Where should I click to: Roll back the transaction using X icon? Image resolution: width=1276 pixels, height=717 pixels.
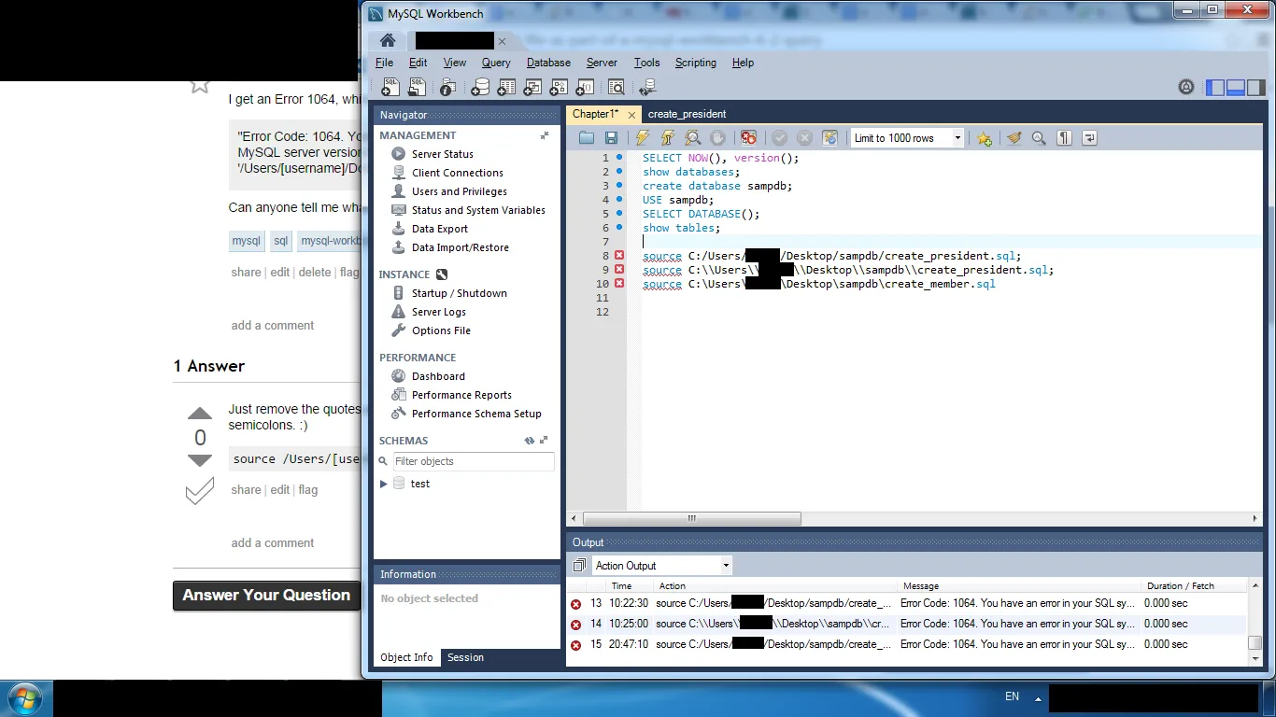(x=804, y=138)
